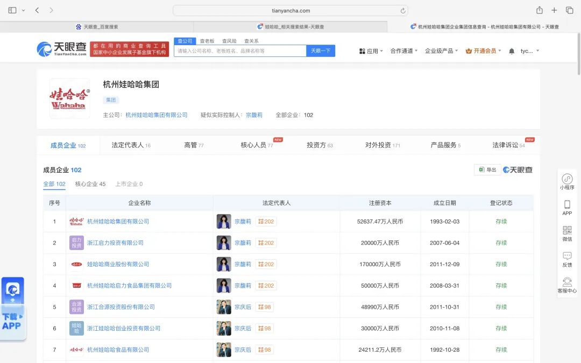This screenshot has width=581, height=363.
Task: Switch to the 法律诉讼 54 tab
Action: coord(508,145)
